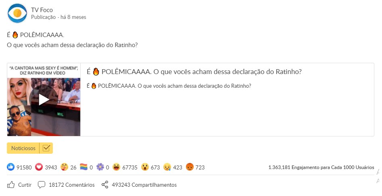Open the TV Foco page name link
The image size is (382, 196).
point(42,10)
